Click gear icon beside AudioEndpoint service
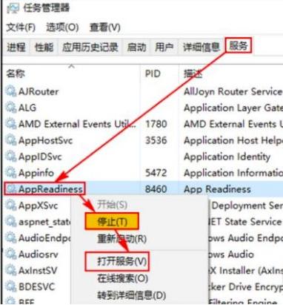The height and width of the screenshot is (305, 283). pyautogui.click(x=11, y=238)
